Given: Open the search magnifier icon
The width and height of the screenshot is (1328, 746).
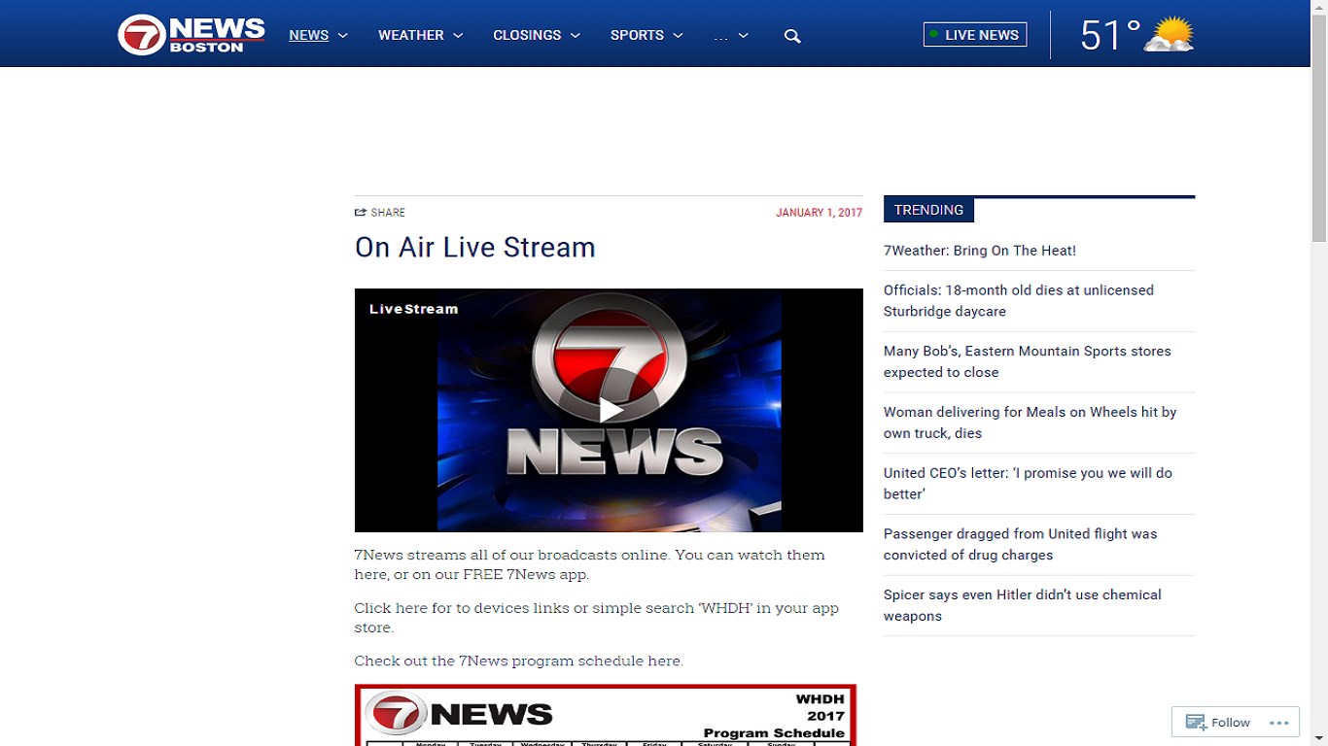Looking at the screenshot, I should coord(792,36).
